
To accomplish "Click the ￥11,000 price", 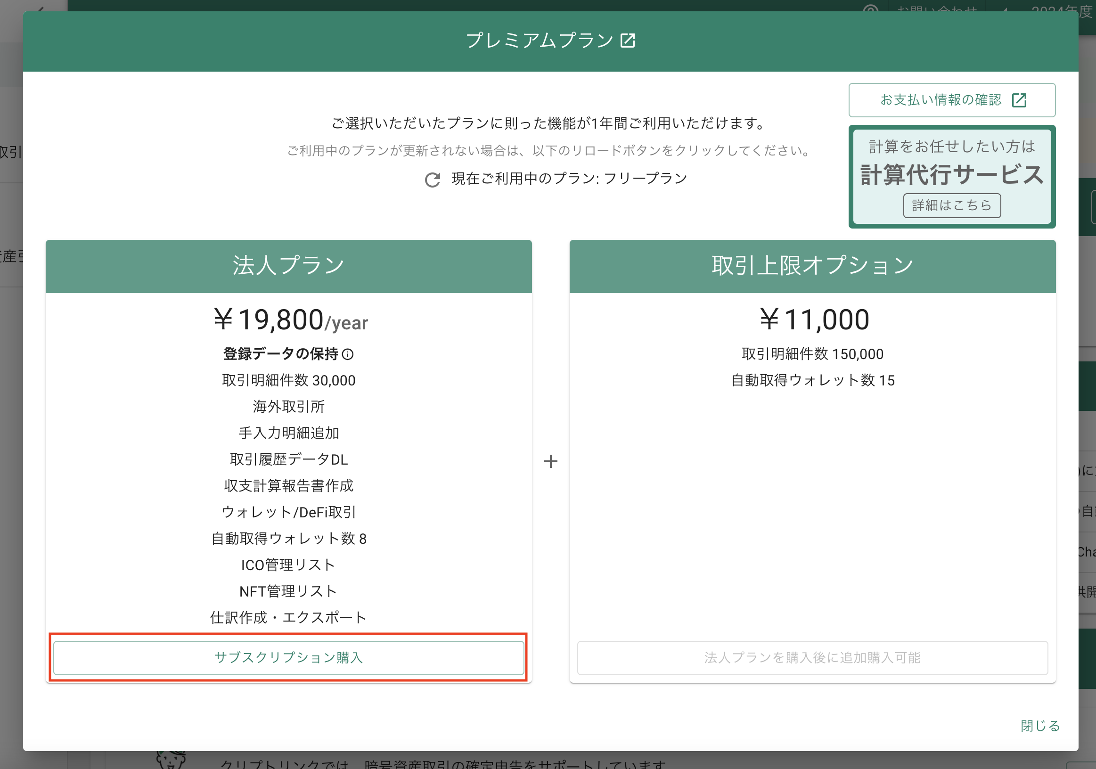I will [813, 319].
